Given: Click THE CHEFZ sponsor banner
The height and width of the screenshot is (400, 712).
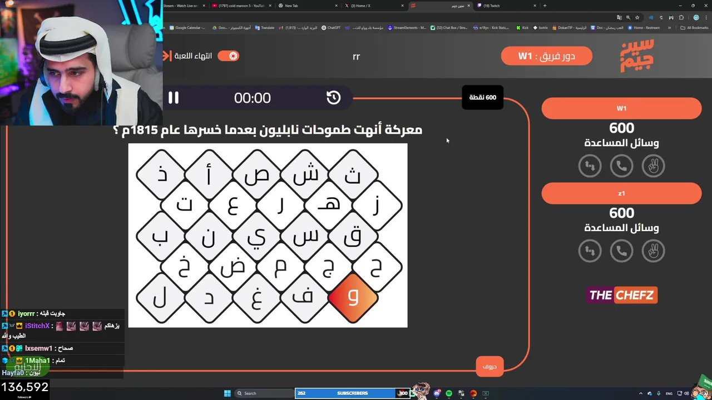Looking at the screenshot, I should click(621, 295).
